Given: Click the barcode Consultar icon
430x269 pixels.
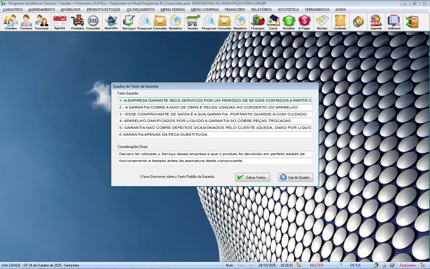Looking at the screenshot, I should tap(93, 22).
